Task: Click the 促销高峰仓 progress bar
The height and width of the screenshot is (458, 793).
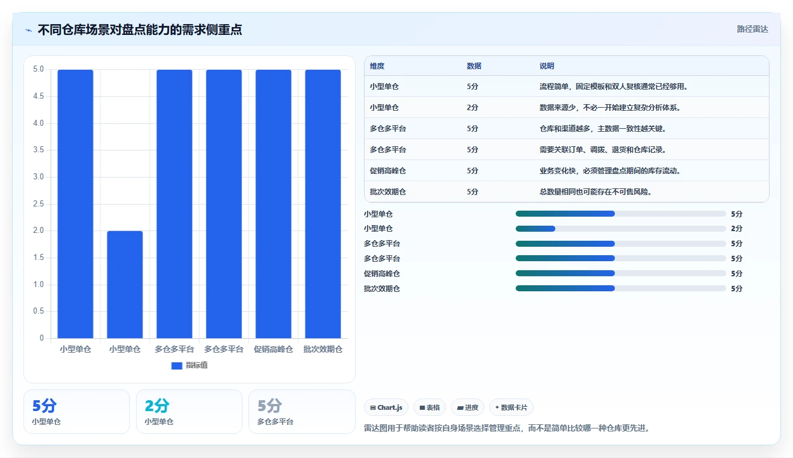Action: click(x=621, y=273)
